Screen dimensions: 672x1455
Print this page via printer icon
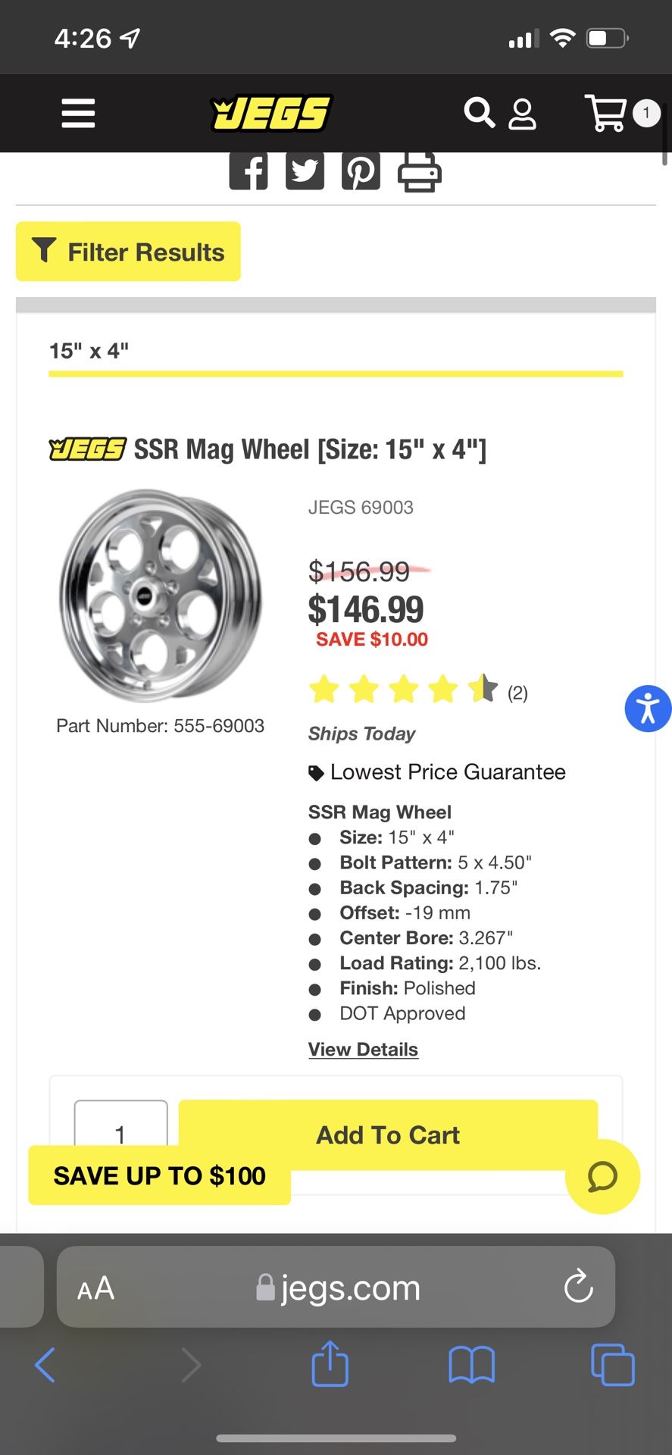[420, 171]
